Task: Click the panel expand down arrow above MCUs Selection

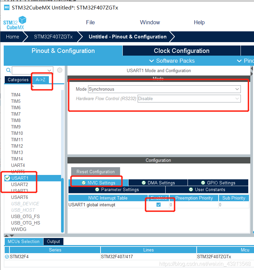Action: [12, 236]
